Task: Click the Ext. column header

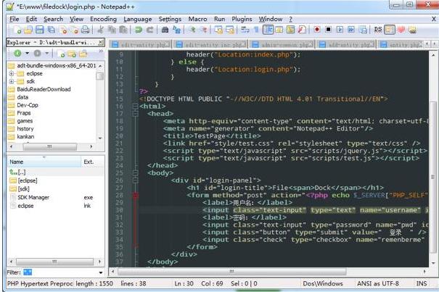Action: pyautogui.click(x=89, y=162)
